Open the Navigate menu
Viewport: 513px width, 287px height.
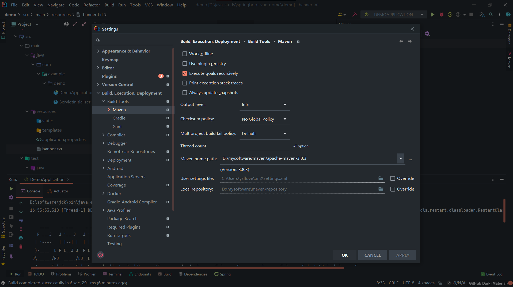pos(56,5)
